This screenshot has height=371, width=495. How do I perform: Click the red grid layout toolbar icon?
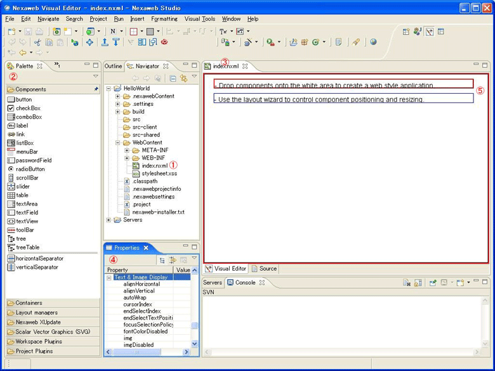(133, 31)
